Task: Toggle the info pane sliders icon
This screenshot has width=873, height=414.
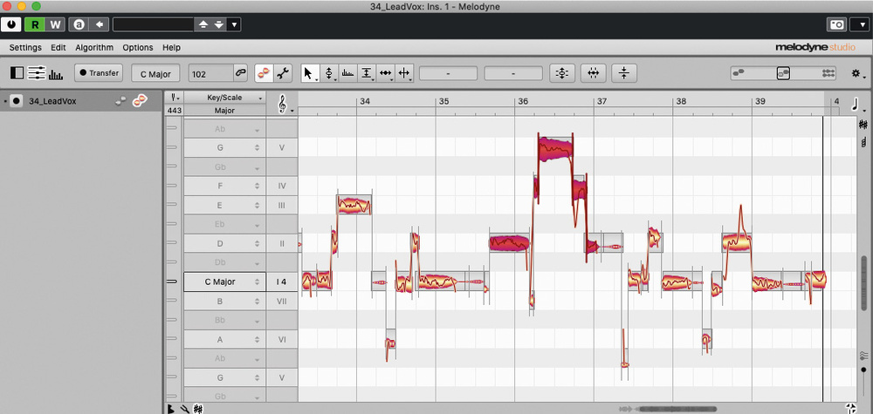Action: pyautogui.click(x=36, y=73)
